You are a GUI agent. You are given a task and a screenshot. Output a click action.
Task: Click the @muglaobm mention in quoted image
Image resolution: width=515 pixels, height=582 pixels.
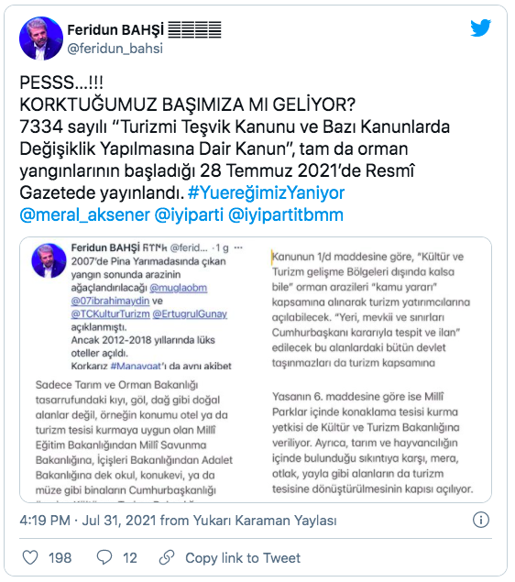pyautogui.click(x=179, y=288)
